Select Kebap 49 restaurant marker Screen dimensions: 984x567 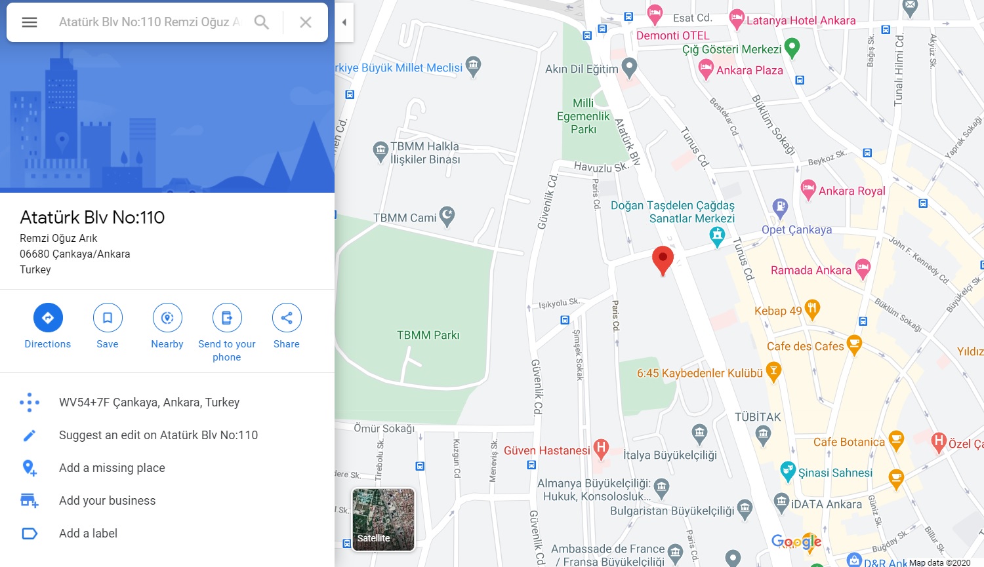pyautogui.click(x=812, y=309)
